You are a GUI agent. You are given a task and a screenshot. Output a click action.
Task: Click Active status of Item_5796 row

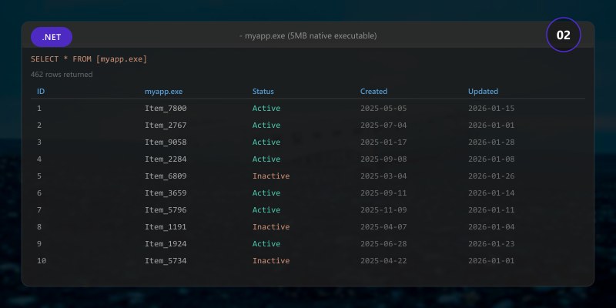point(266,209)
